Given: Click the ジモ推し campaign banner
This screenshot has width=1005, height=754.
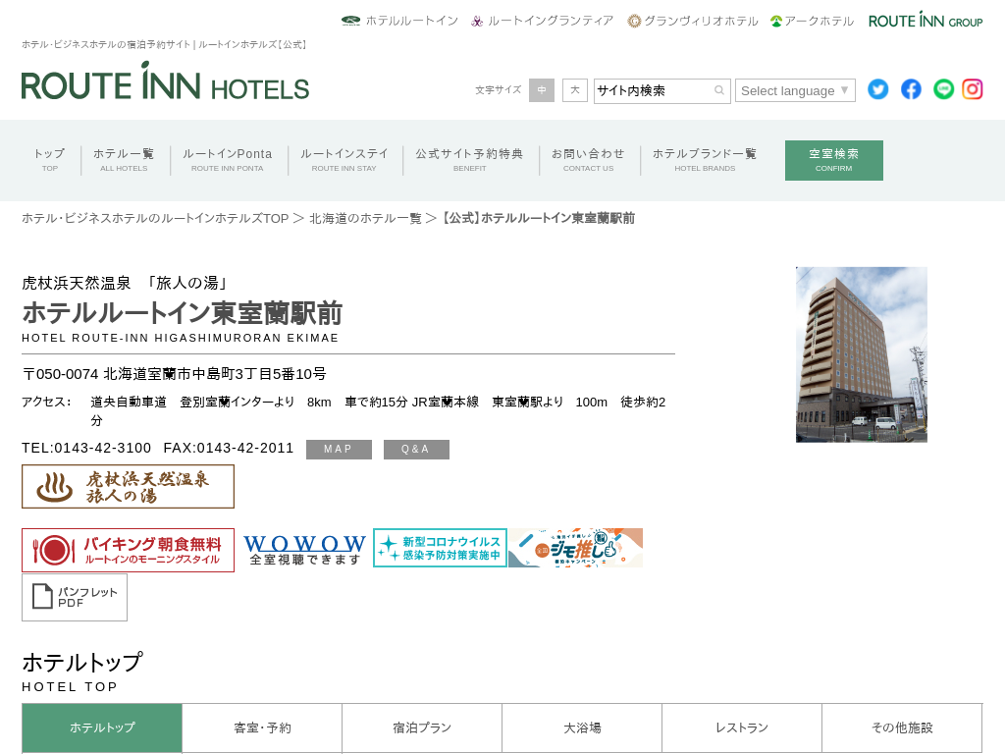Looking at the screenshot, I should pos(575,548).
